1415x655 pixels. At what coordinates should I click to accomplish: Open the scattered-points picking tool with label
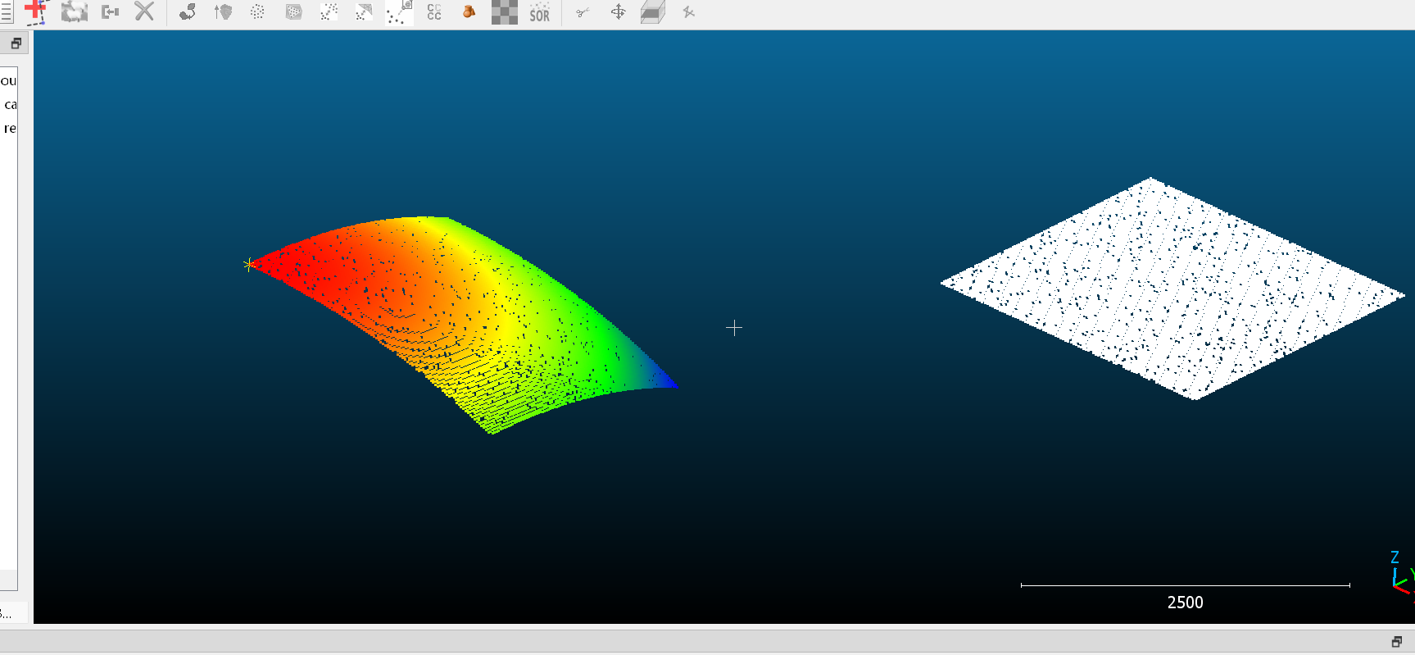[399, 11]
